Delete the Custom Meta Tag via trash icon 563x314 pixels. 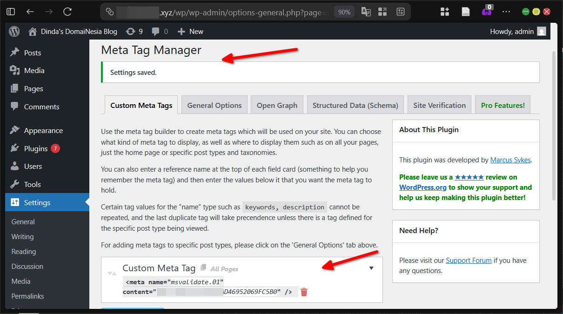304,292
